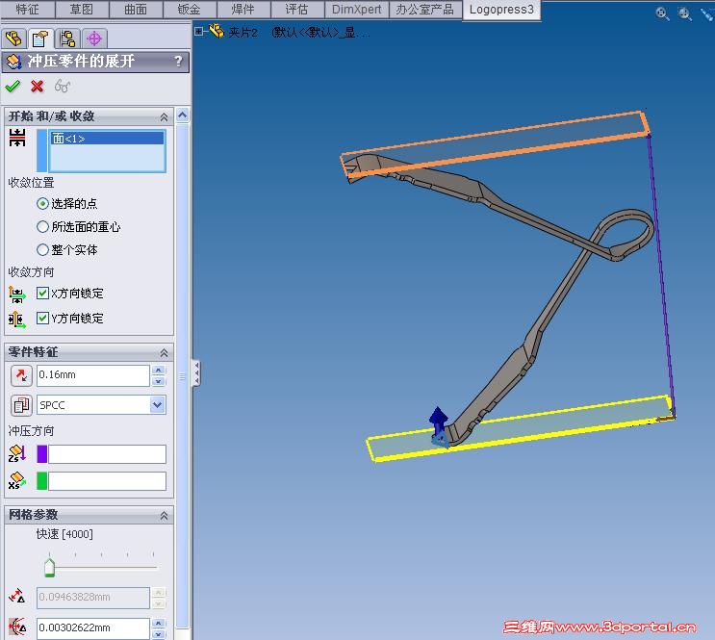This screenshot has width=715, height=640.
Task: Click the 0.00302622mm tolerance field
Action: click(93, 627)
